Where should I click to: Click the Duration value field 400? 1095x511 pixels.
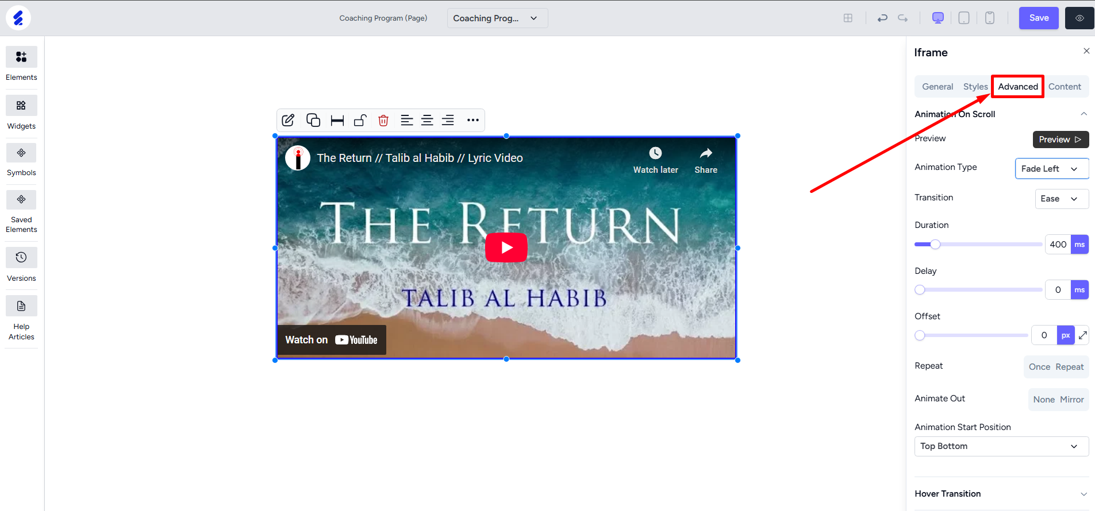click(x=1058, y=245)
